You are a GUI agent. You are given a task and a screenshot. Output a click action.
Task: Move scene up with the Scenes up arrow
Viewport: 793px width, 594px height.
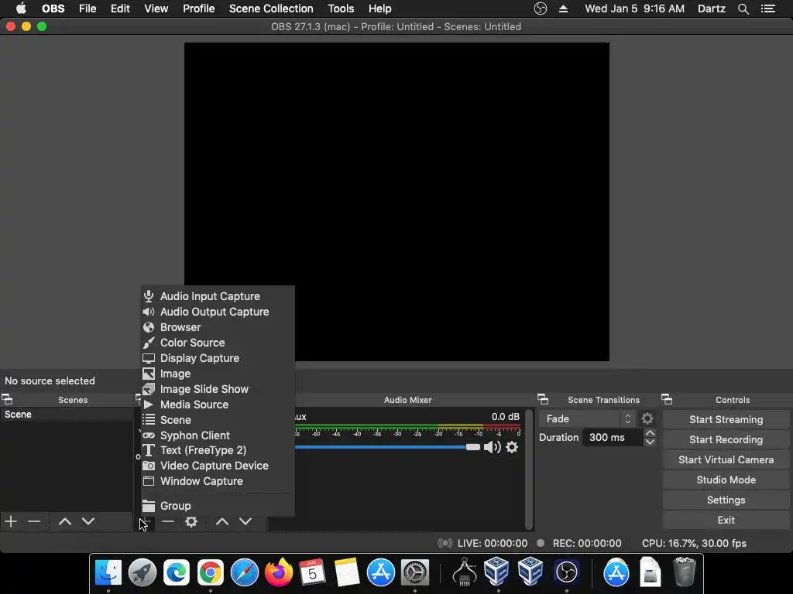[x=65, y=521]
